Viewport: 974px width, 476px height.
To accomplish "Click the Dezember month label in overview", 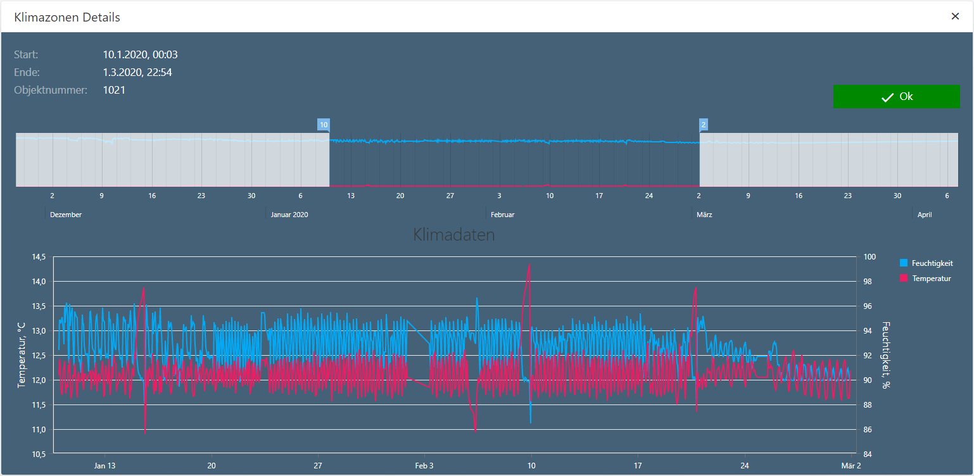I will click(66, 215).
